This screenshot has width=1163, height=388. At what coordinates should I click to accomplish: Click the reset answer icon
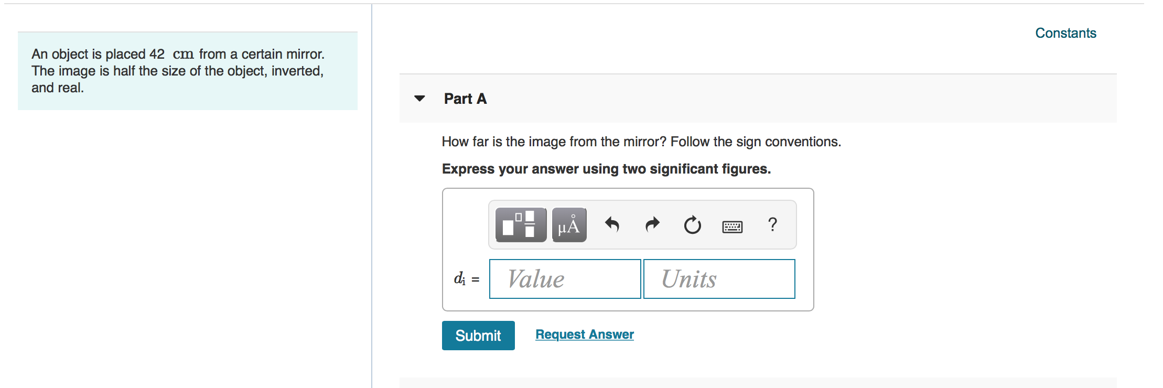[692, 225]
